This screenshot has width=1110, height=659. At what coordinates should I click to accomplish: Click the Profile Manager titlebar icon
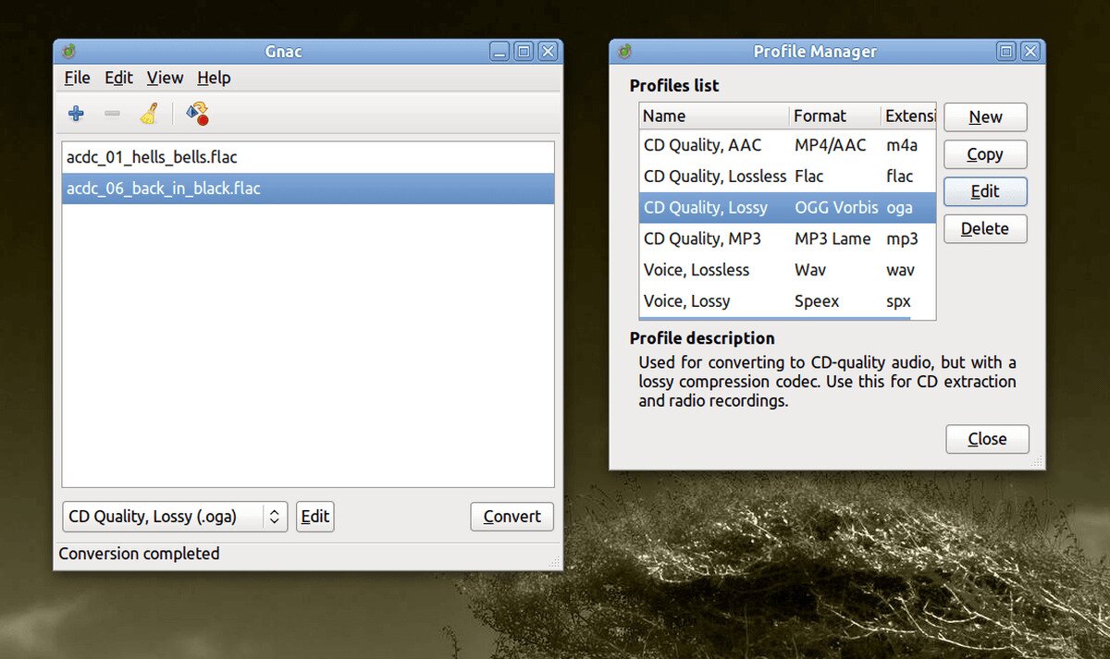[x=623, y=51]
